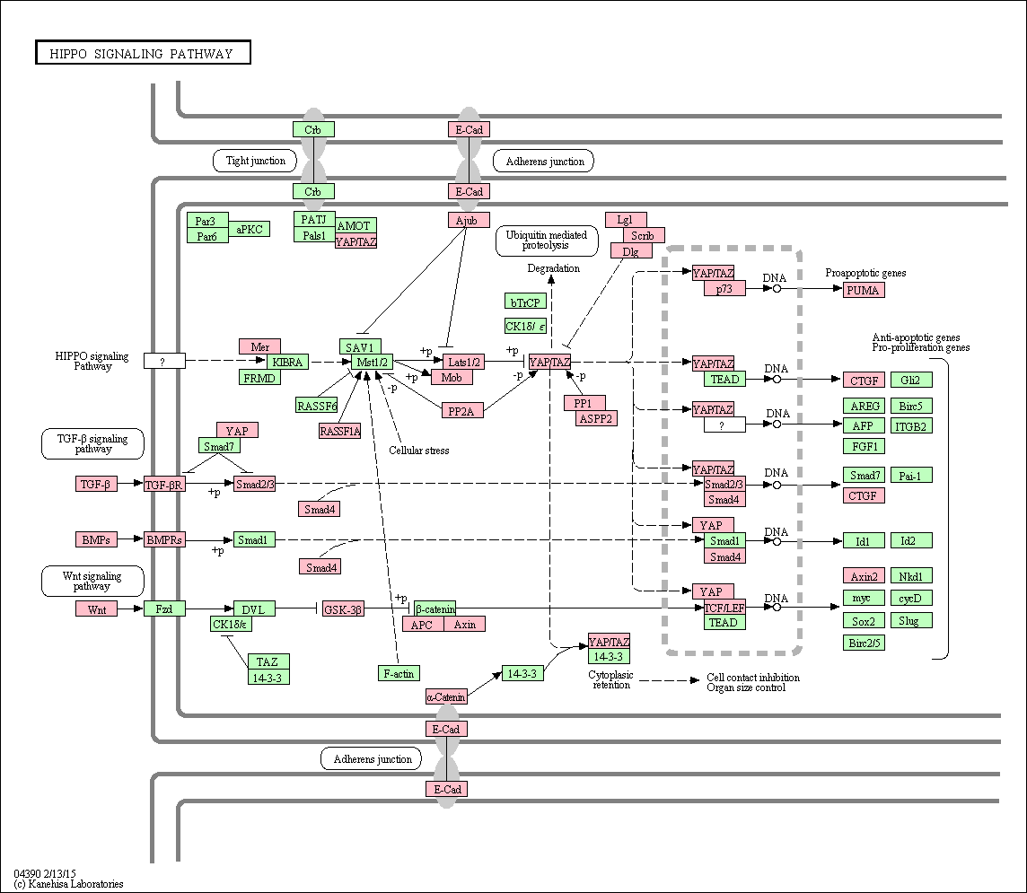Select the FRMD gene box
1027x893 pixels.
(260, 378)
